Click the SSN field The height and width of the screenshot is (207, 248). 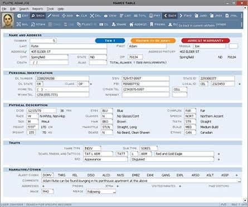145,79
